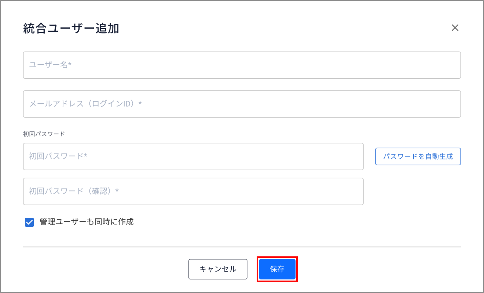The height and width of the screenshot is (293, 484).
Task: Save the new user with 保存
Action: point(277,269)
